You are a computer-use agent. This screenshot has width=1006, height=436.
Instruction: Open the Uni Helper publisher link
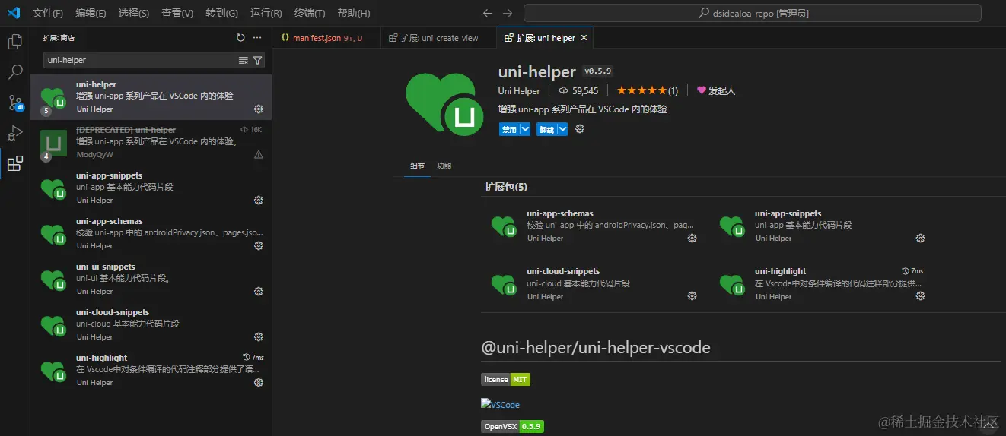pyautogui.click(x=519, y=90)
